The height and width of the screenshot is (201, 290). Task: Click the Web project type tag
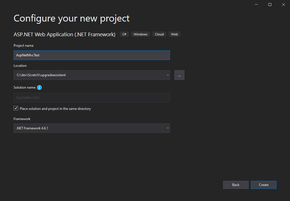[174, 34]
